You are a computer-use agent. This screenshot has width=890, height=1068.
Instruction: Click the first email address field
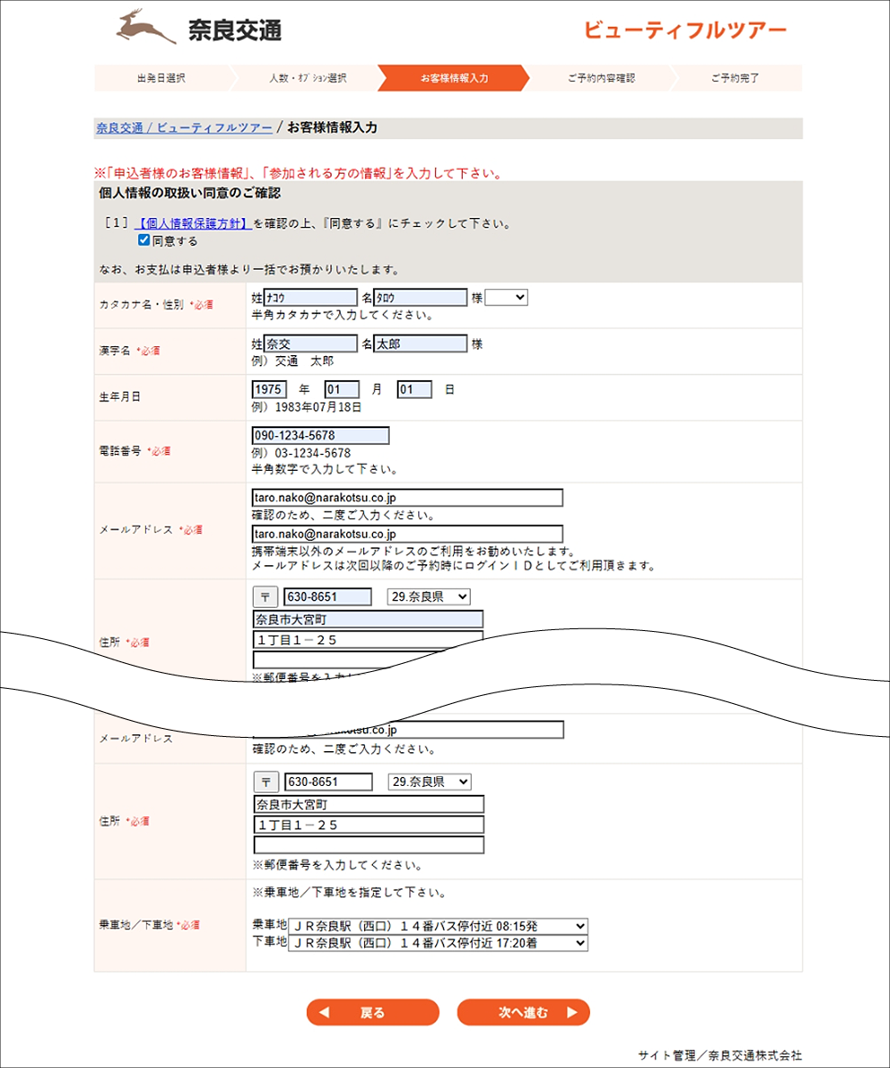[408, 498]
